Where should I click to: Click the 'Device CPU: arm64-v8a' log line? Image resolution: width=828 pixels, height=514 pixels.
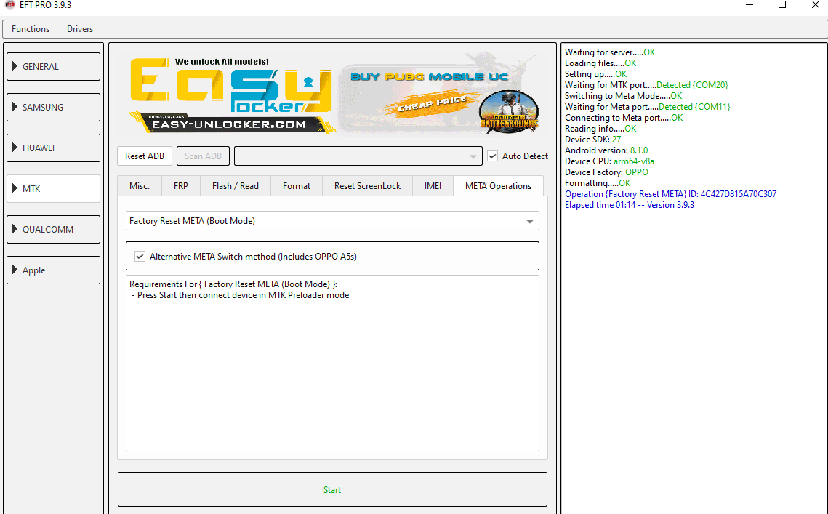609,161
